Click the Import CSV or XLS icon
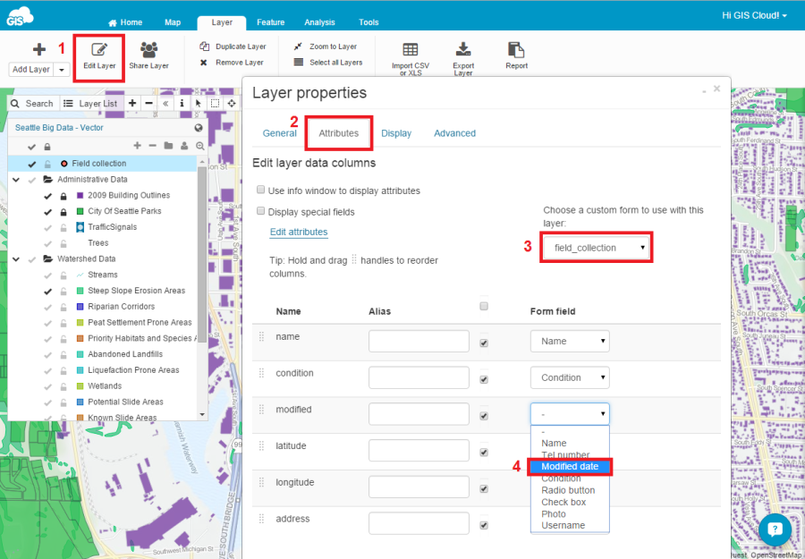This screenshot has height=559, width=805. pyautogui.click(x=410, y=50)
